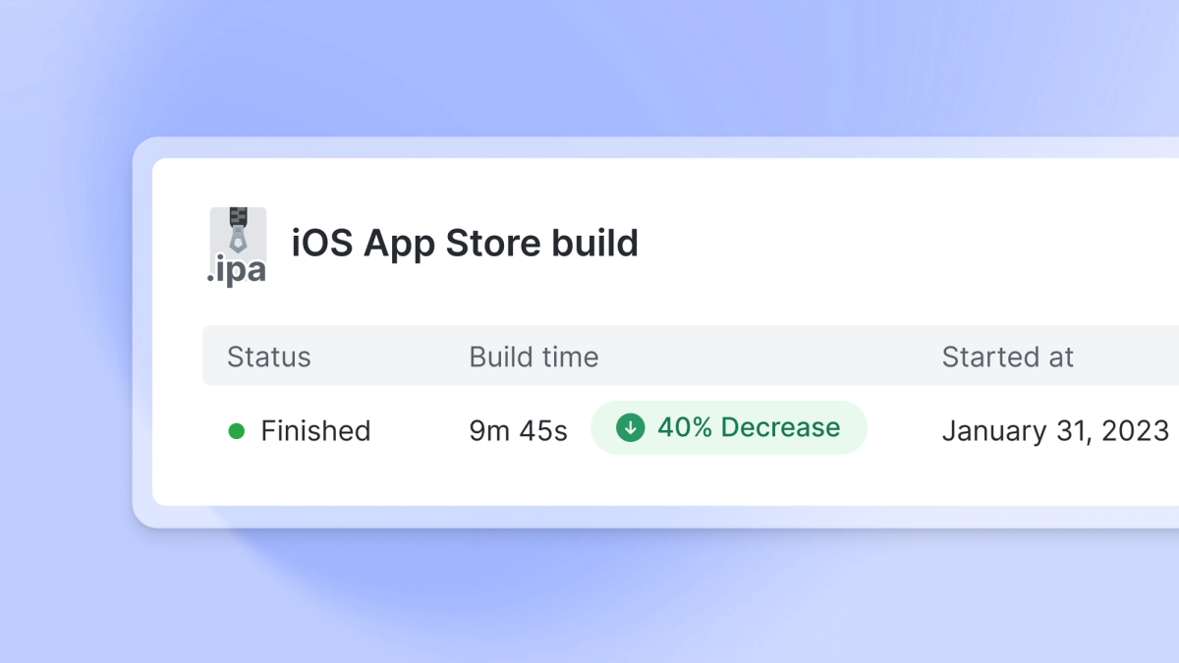
Task: Select the zipper pull on the archive icon
Action: [x=238, y=239]
